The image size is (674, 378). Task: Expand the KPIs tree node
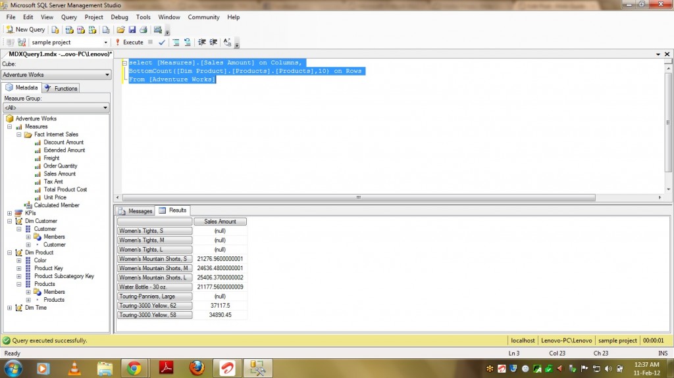coord(9,213)
